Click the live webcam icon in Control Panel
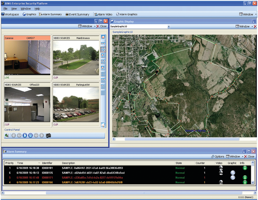 click(7, 135)
